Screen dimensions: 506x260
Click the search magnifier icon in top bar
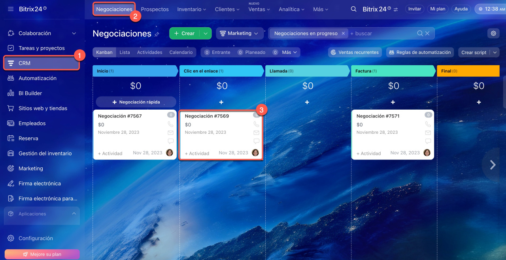(354, 9)
